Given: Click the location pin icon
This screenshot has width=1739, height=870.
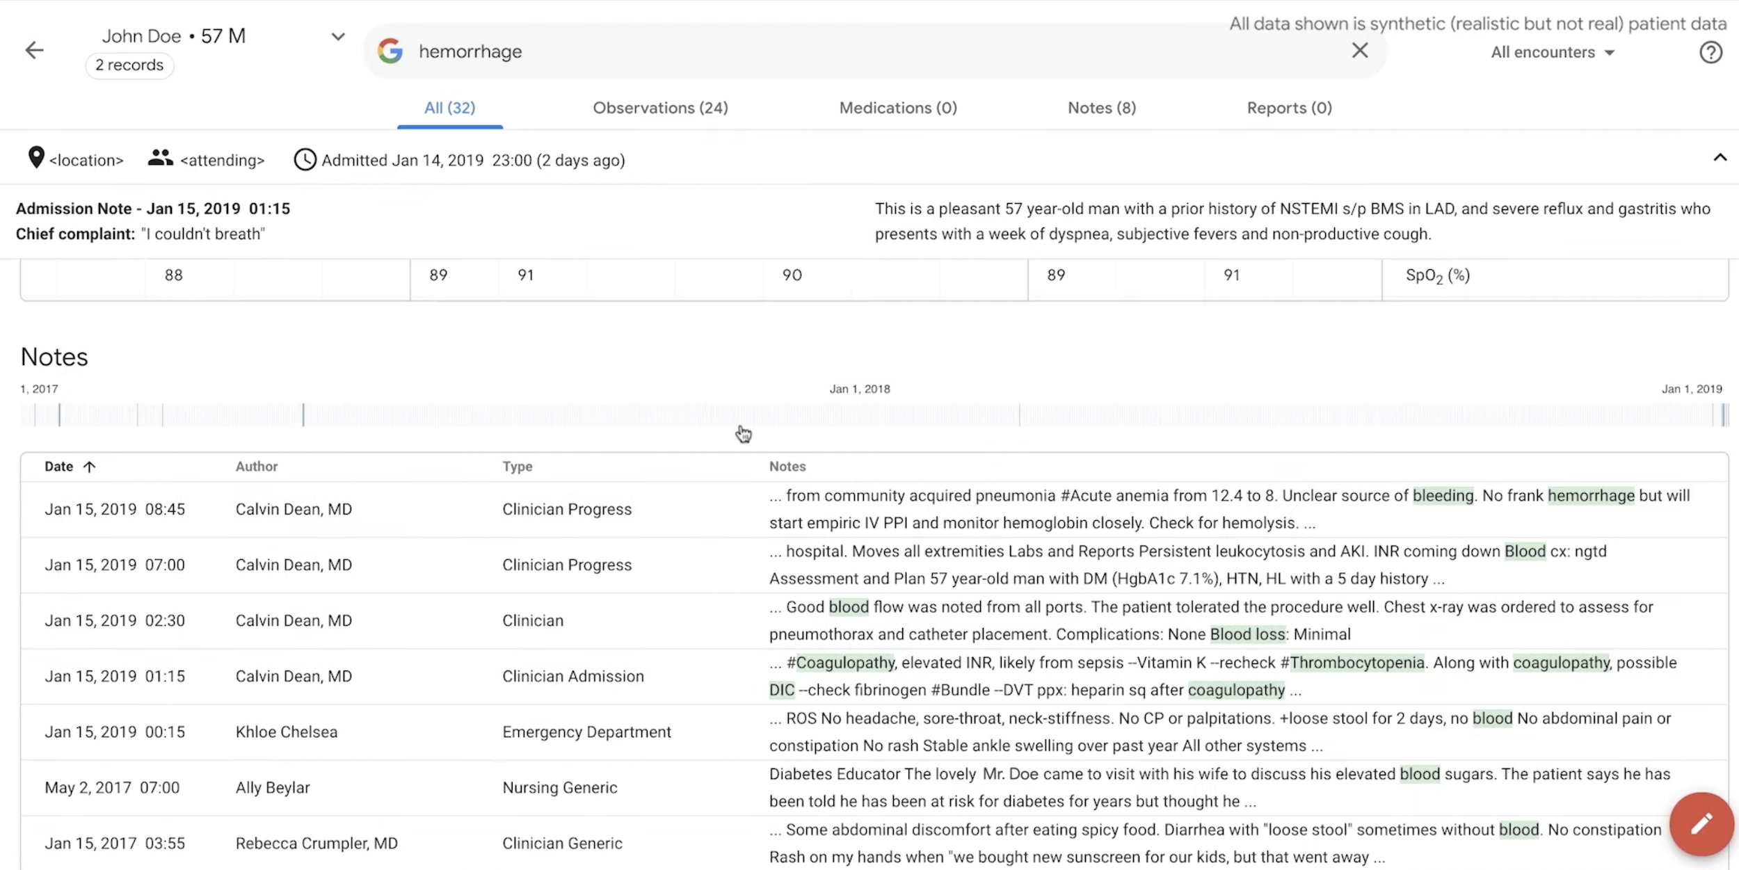Looking at the screenshot, I should point(36,158).
